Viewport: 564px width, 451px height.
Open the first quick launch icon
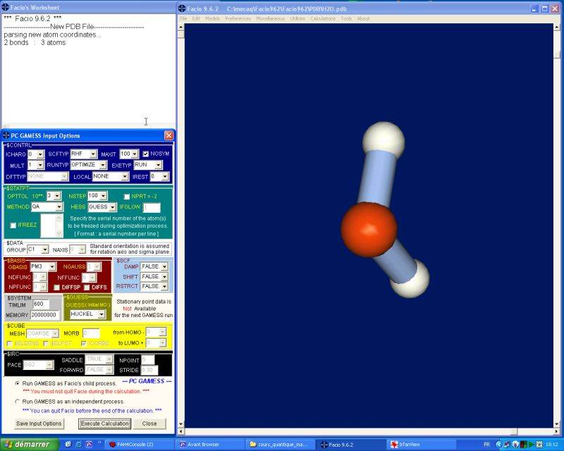tap(68, 444)
